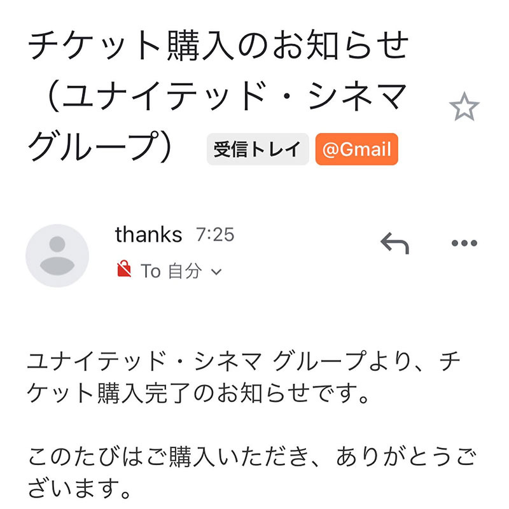
Task: Tap the word "To" in recipient line
Action: point(151,271)
